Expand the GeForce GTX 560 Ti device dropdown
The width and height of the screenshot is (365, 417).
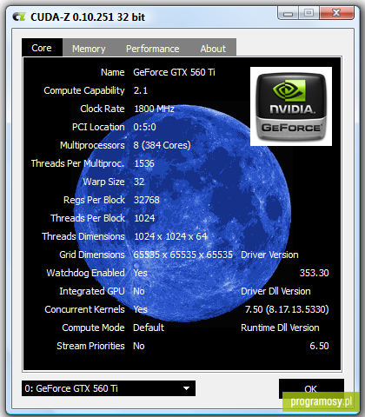pos(109,388)
